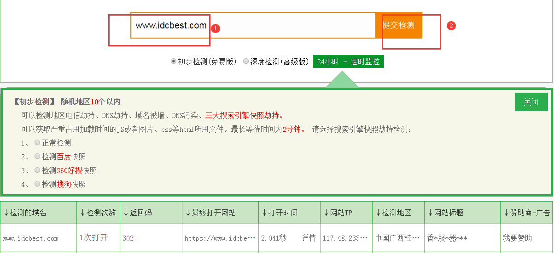Select 初步检测(免费版) radio option

point(174,61)
